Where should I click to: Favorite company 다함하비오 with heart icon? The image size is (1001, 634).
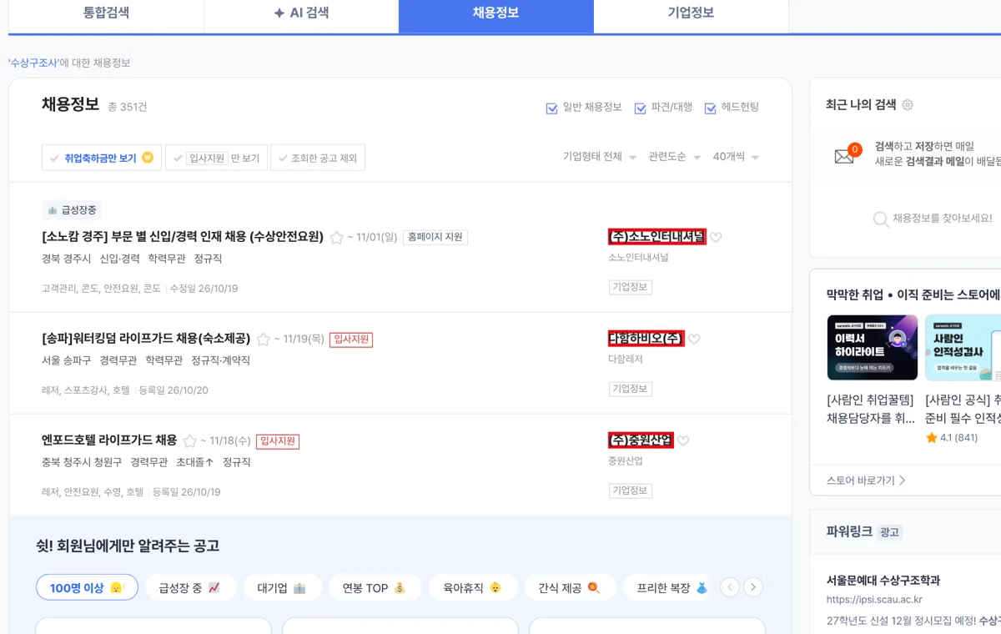click(694, 340)
